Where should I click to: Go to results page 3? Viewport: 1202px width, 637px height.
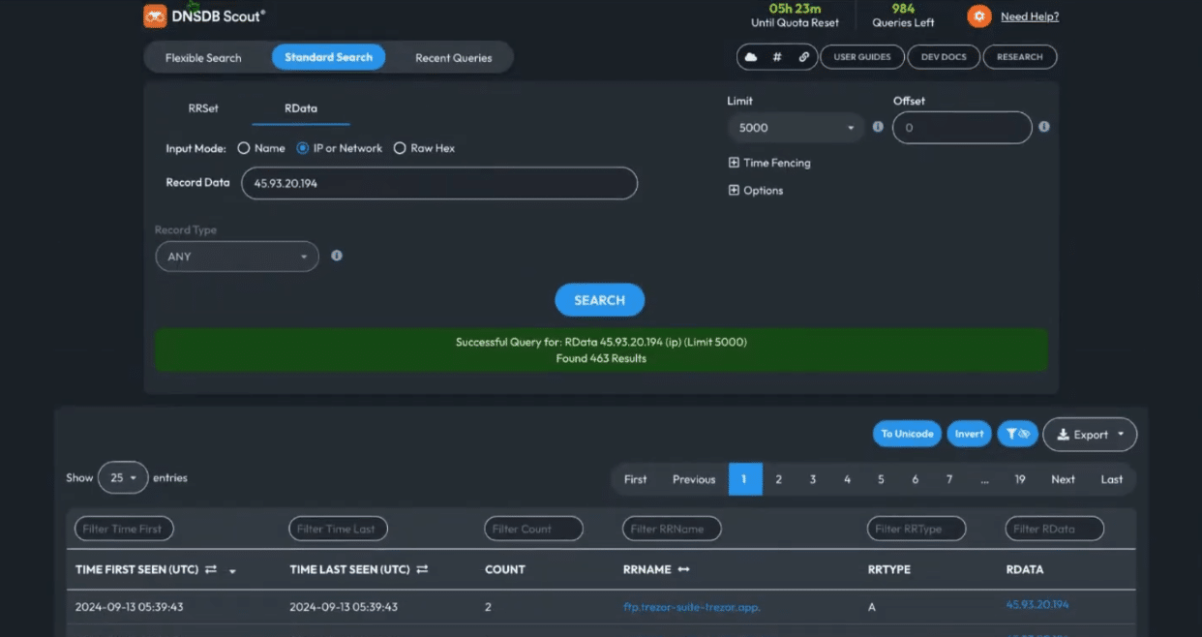pyautogui.click(x=813, y=479)
